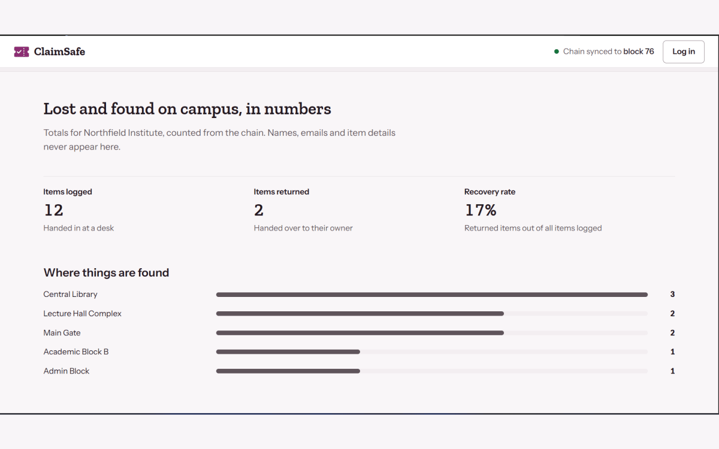Click the Academic Block B row label
Viewport: 719px width, 449px height.
point(76,352)
